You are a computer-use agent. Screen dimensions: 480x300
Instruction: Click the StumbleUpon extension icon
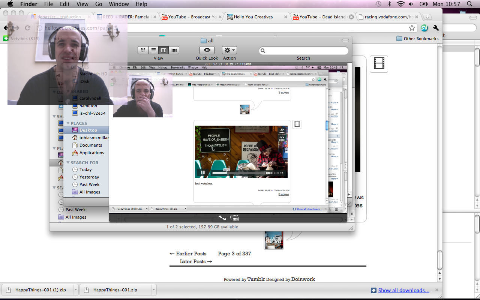point(424,28)
